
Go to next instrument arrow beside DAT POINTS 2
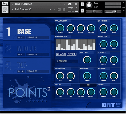[x=64, y=4]
